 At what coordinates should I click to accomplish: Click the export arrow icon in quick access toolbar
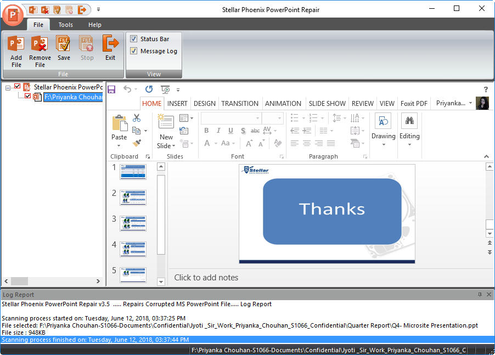(82, 10)
